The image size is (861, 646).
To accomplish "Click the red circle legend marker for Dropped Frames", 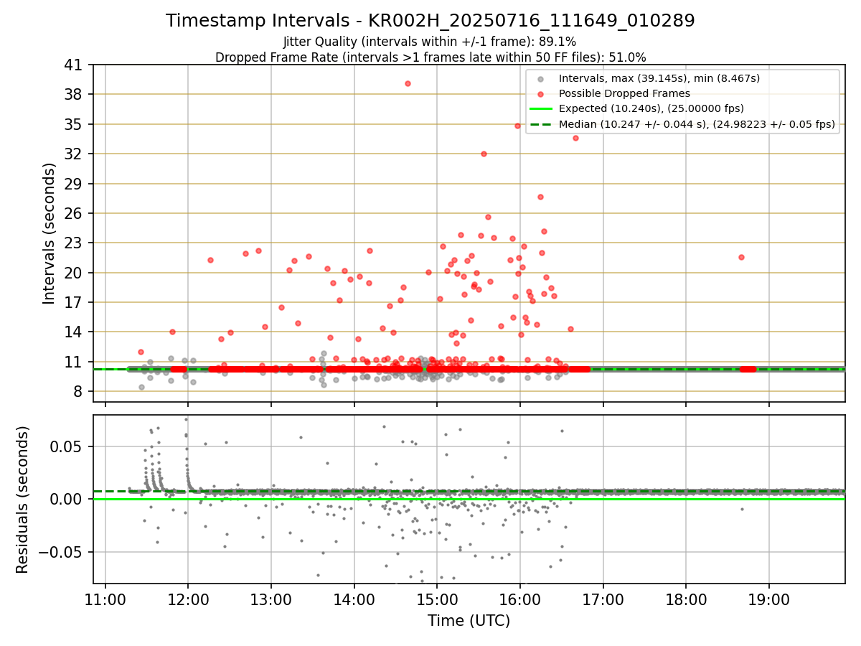I will point(542,94).
